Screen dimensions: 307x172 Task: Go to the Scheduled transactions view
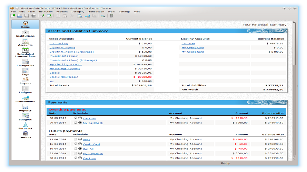point(25,52)
